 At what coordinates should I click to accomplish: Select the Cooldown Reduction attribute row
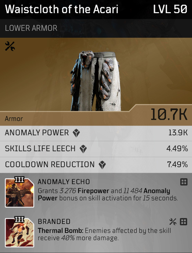click(96, 165)
